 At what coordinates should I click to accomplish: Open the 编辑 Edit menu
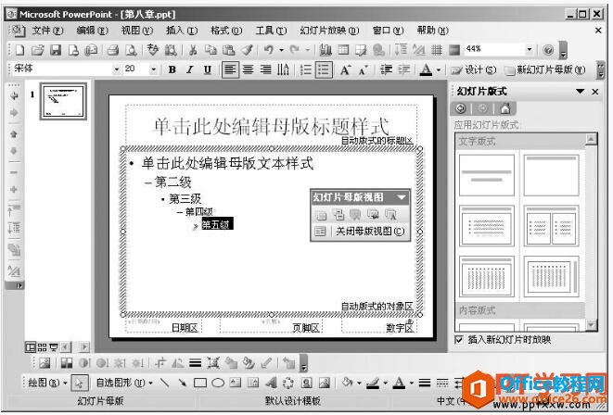[92, 31]
